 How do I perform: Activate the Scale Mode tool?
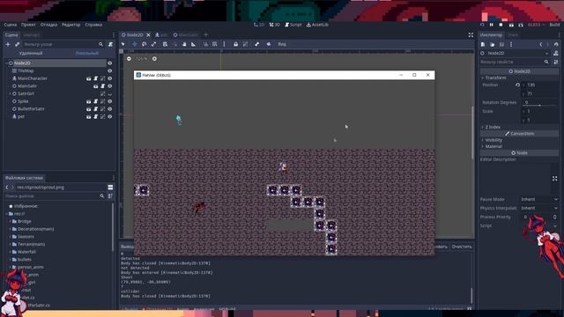coord(153,44)
